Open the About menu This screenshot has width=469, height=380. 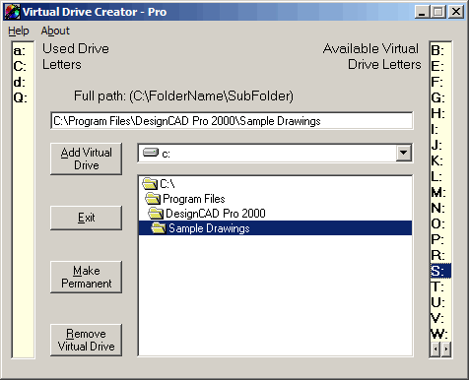coord(55,31)
